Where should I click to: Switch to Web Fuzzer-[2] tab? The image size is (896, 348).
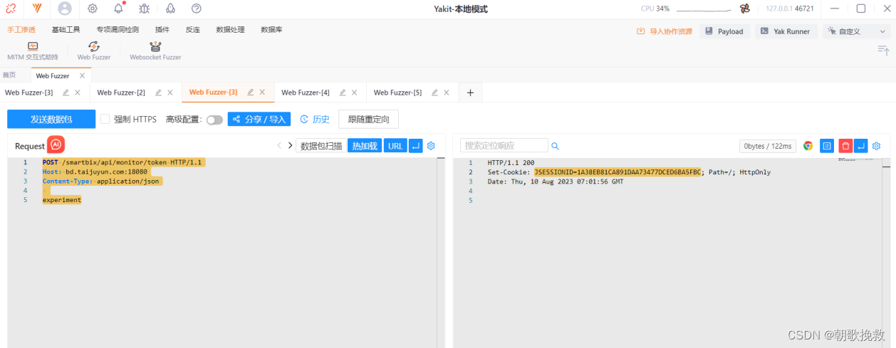pyautogui.click(x=121, y=93)
